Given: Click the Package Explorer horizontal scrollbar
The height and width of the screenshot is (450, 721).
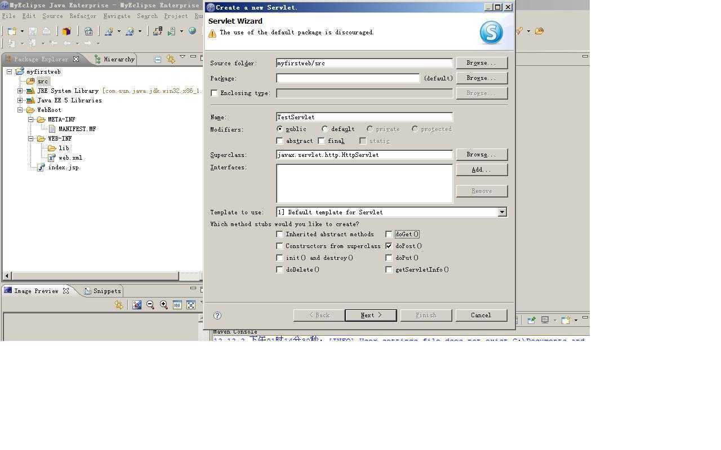Looking at the screenshot, I should [95, 276].
